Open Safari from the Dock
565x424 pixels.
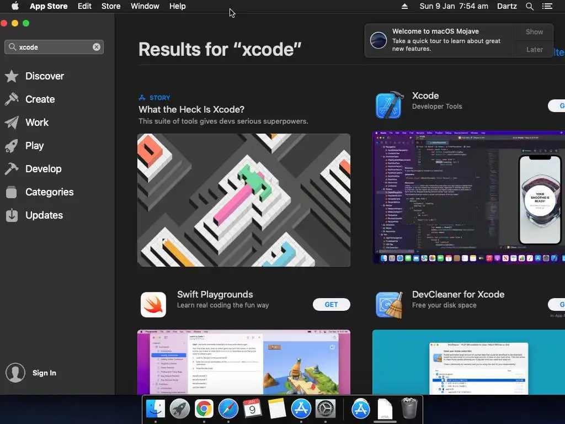pos(228,409)
